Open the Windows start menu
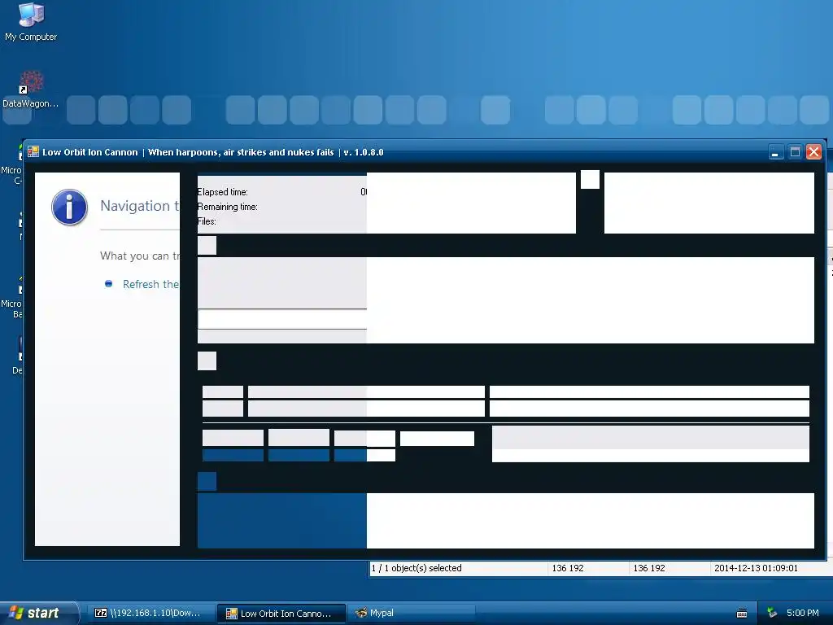The height and width of the screenshot is (625, 833). click(x=38, y=613)
